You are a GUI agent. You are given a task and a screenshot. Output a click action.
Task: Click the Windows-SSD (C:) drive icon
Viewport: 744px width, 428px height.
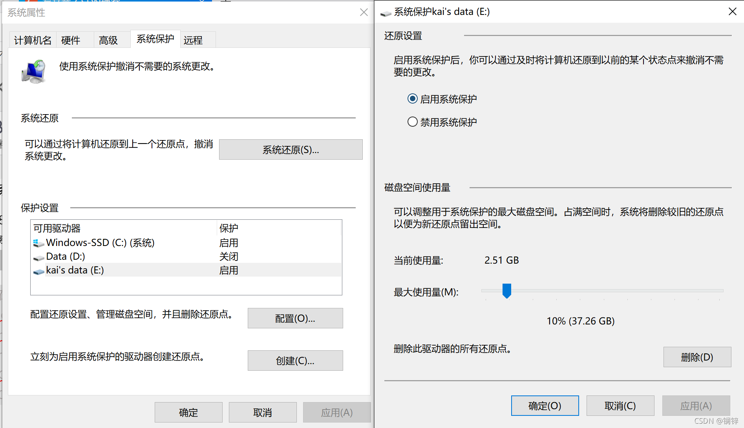(38, 243)
